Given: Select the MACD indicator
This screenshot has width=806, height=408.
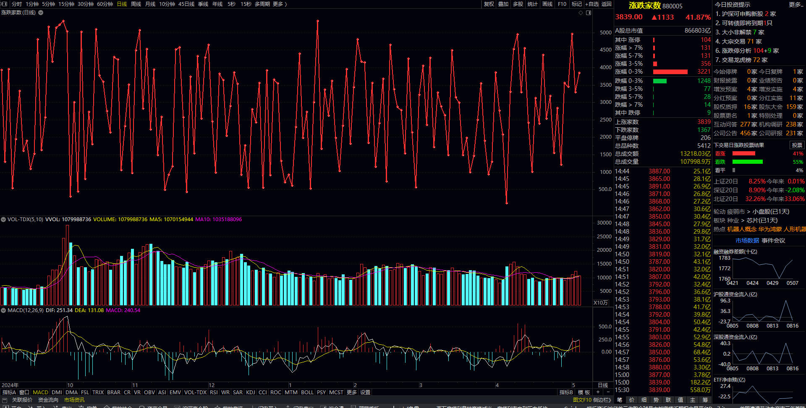Looking at the screenshot, I should [x=41, y=393].
